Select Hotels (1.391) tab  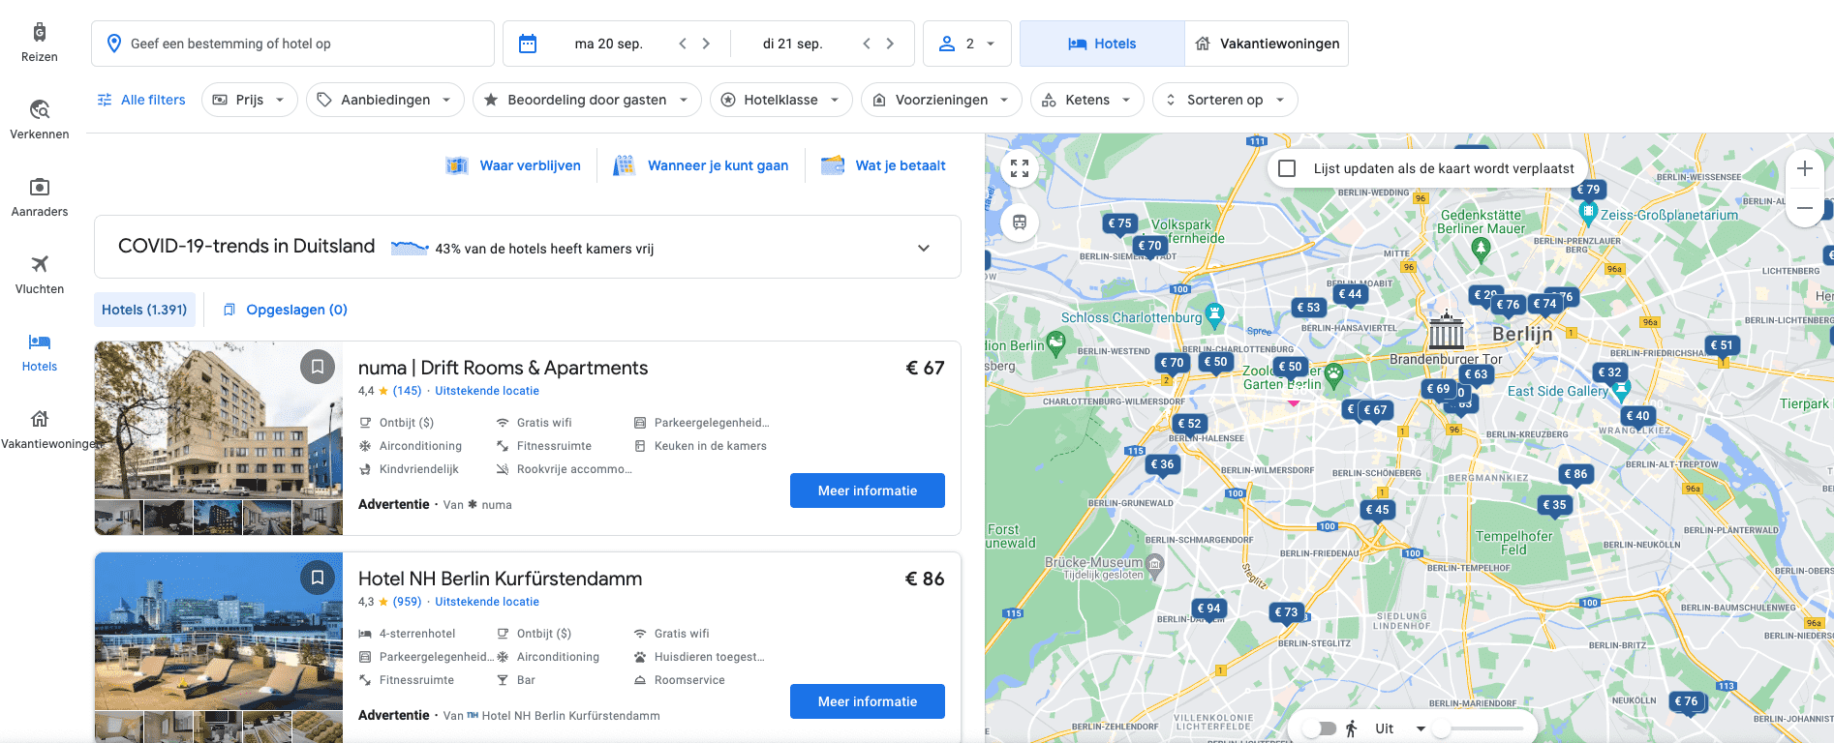pyautogui.click(x=144, y=310)
